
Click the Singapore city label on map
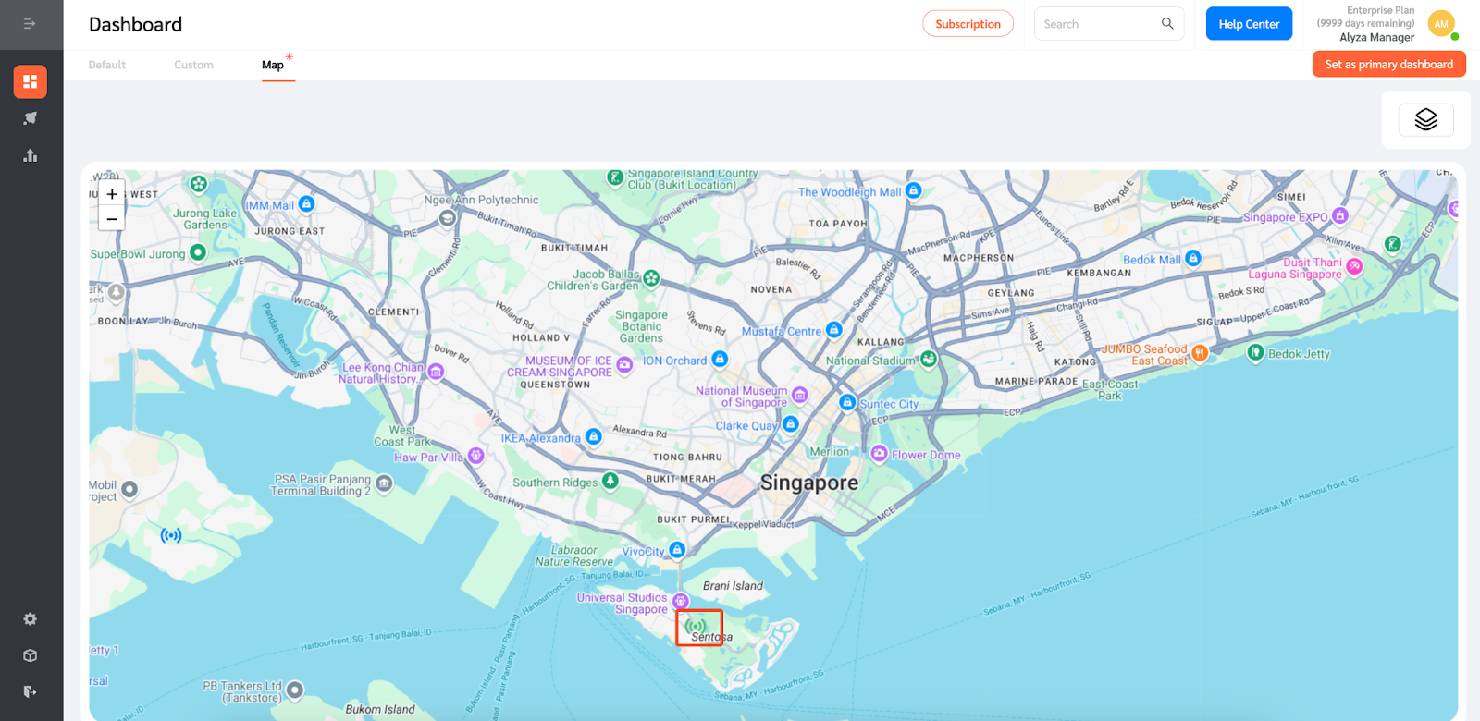[809, 483]
